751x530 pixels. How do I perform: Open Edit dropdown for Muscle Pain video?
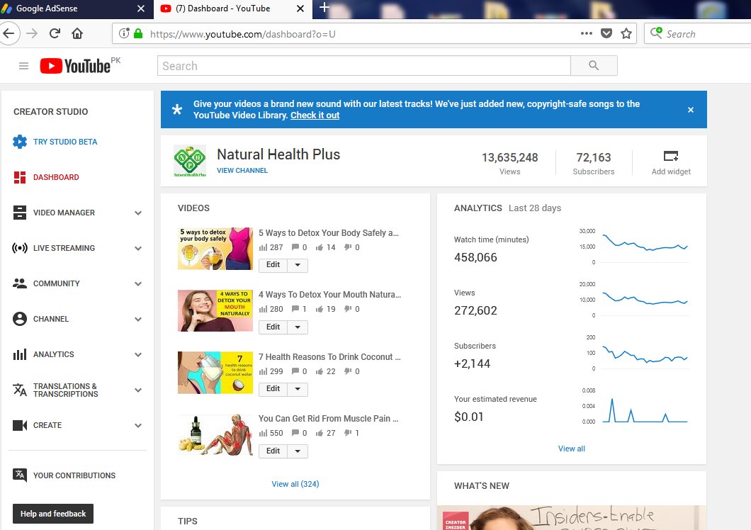click(x=298, y=451)
